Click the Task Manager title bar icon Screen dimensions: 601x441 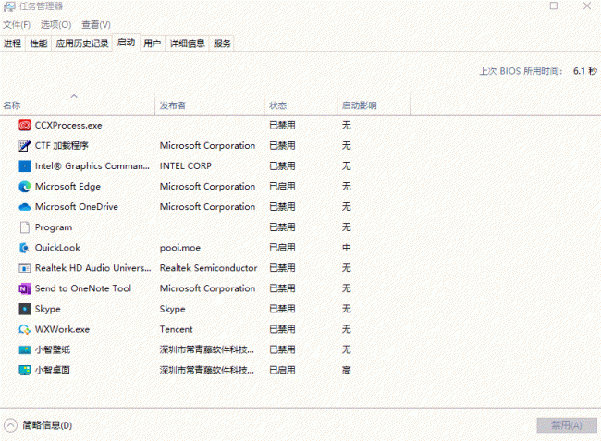coord(9,6)
